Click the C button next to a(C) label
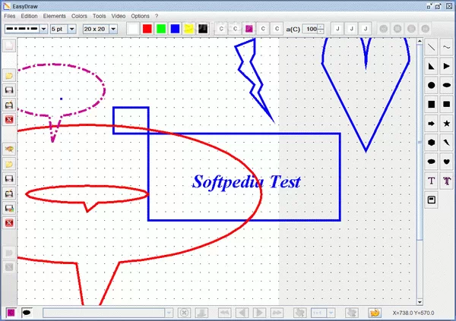456x321 pixels. 277,29
